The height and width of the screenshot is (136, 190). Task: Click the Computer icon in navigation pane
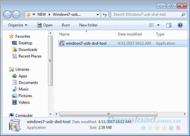[11, 115]
